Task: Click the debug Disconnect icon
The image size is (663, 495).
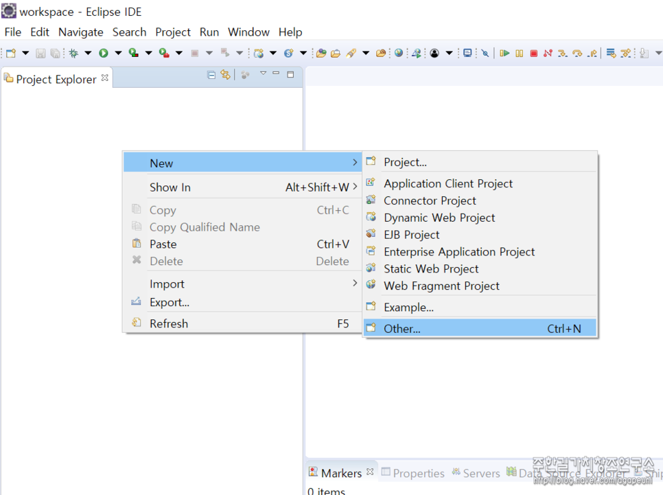Action: pos(548,53)
